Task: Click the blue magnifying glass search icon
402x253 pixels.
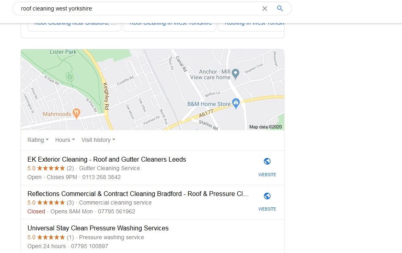Action: [x=280, y=8]
